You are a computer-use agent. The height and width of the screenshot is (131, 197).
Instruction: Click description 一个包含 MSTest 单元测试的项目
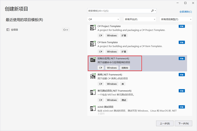point(116,95)
